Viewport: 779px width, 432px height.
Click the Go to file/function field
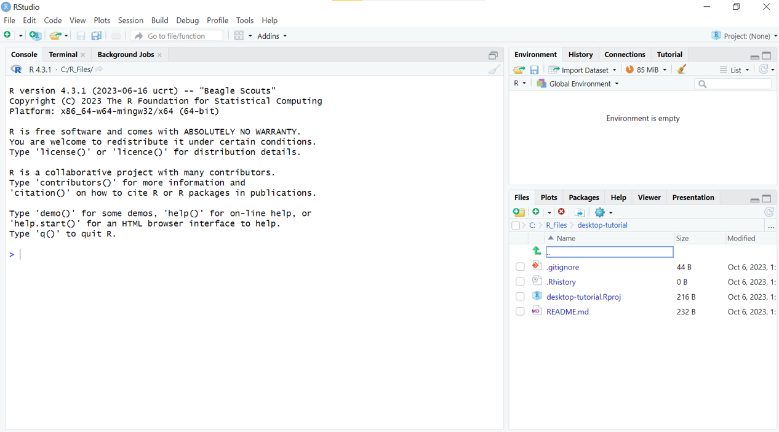pos(177,36)
